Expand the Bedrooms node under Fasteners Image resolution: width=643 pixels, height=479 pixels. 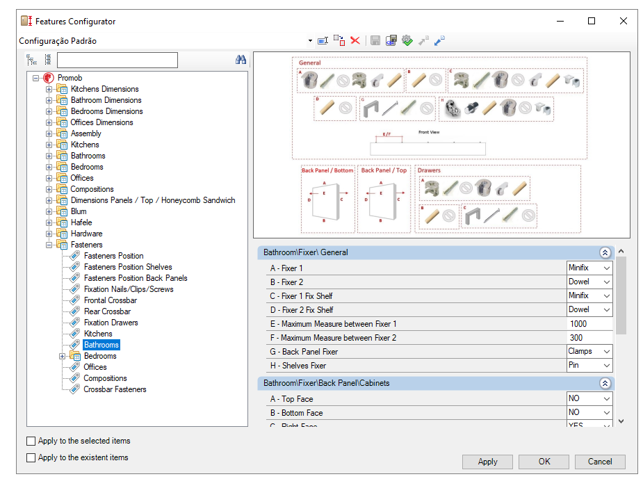(x=62, y=357)
